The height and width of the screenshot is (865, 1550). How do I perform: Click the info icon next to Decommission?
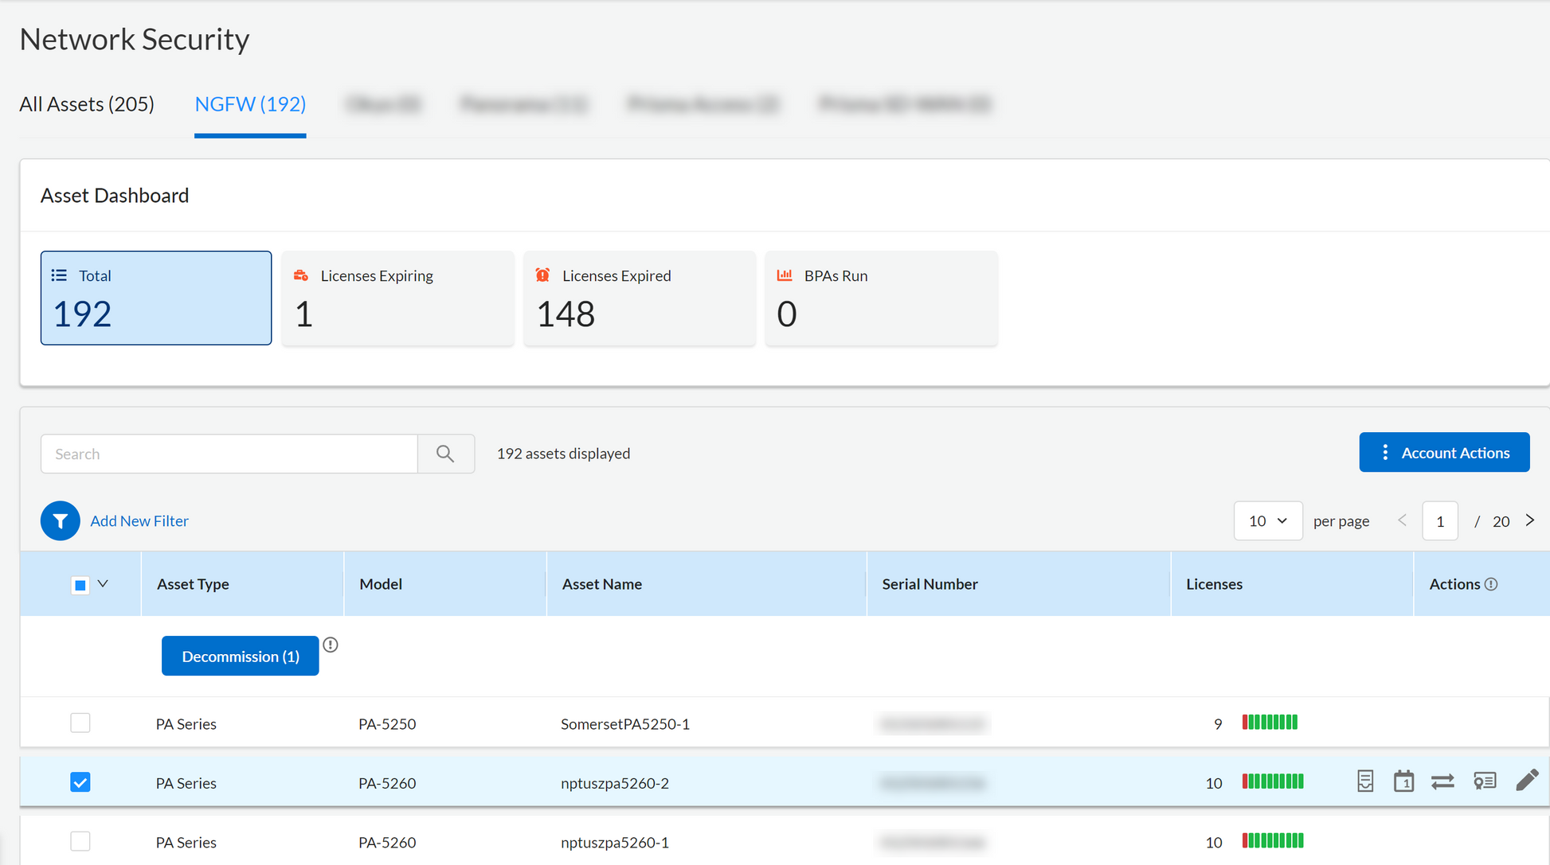point(331,645)
